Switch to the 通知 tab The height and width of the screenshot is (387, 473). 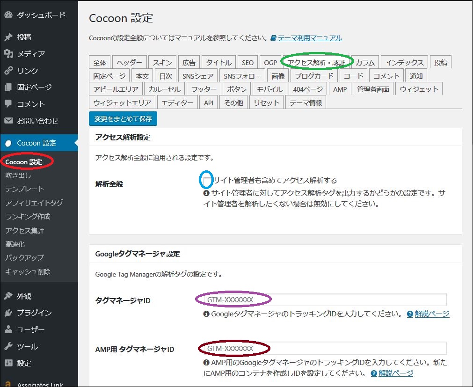point(416,76)
